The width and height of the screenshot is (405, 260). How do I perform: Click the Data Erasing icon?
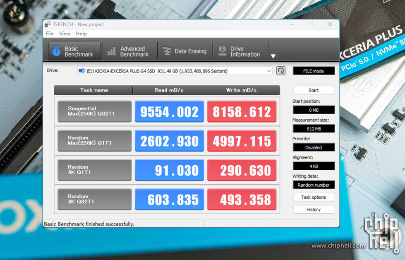coord(167,51)
